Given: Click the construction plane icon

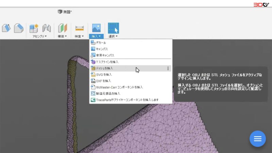Looking at the screenshot, I should click(x=63, y=28).
